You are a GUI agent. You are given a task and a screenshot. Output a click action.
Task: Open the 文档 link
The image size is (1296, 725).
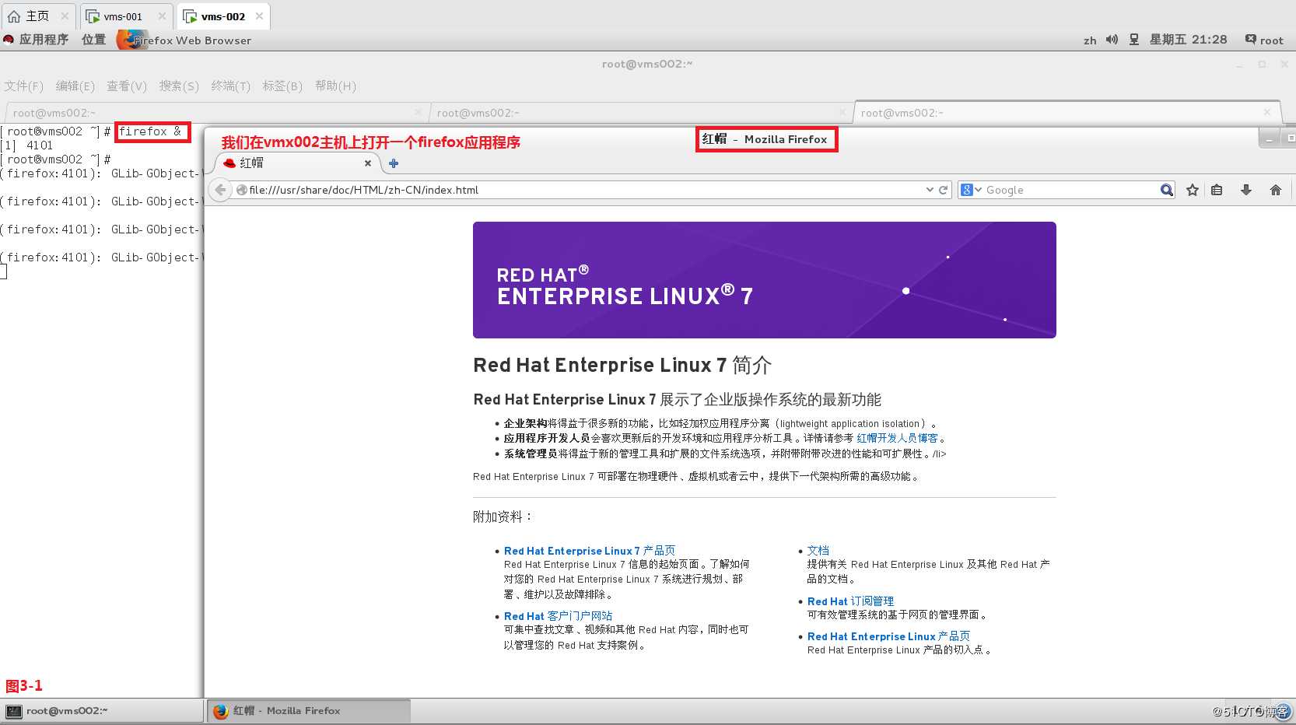pos(818,551)
